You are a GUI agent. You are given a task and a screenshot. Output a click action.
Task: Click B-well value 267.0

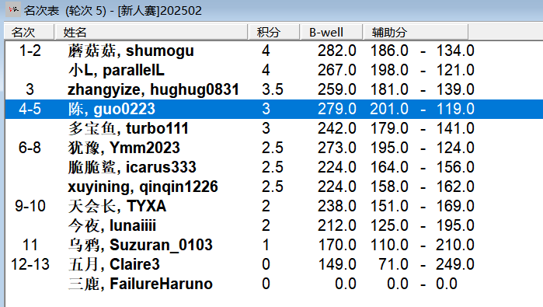click(x=337, y=70)
